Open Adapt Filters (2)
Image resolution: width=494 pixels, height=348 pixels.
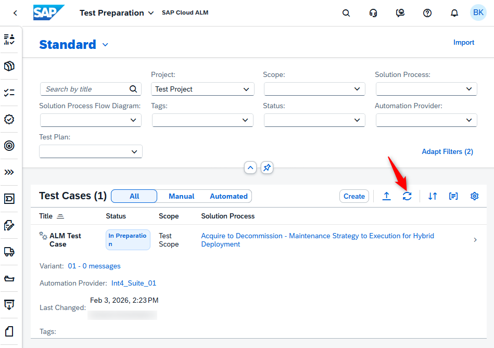[x=447, y=151]
